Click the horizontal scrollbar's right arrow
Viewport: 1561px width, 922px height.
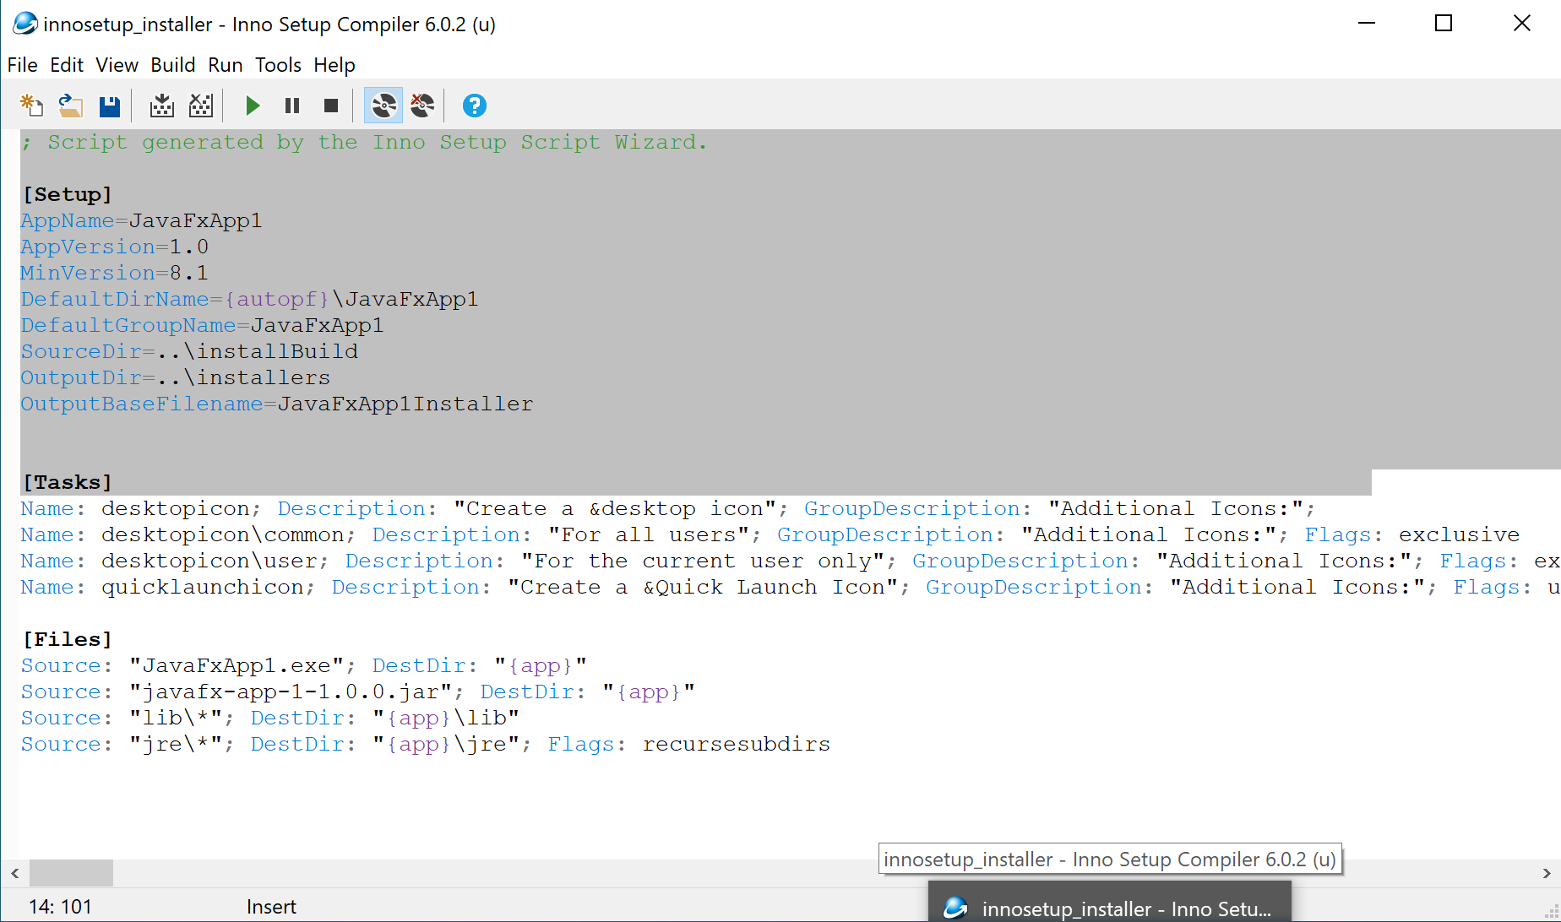(x=1547, y=873)
